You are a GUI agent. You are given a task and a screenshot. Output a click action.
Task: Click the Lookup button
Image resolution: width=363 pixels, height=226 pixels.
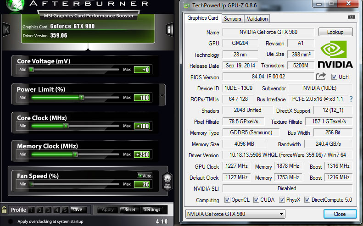335,32
